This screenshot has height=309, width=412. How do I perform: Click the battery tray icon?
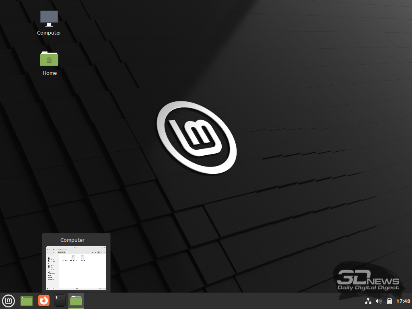pos(389,301)
